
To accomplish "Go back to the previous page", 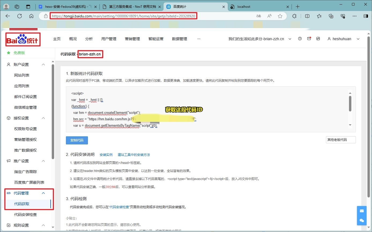I will pos(8,16).
